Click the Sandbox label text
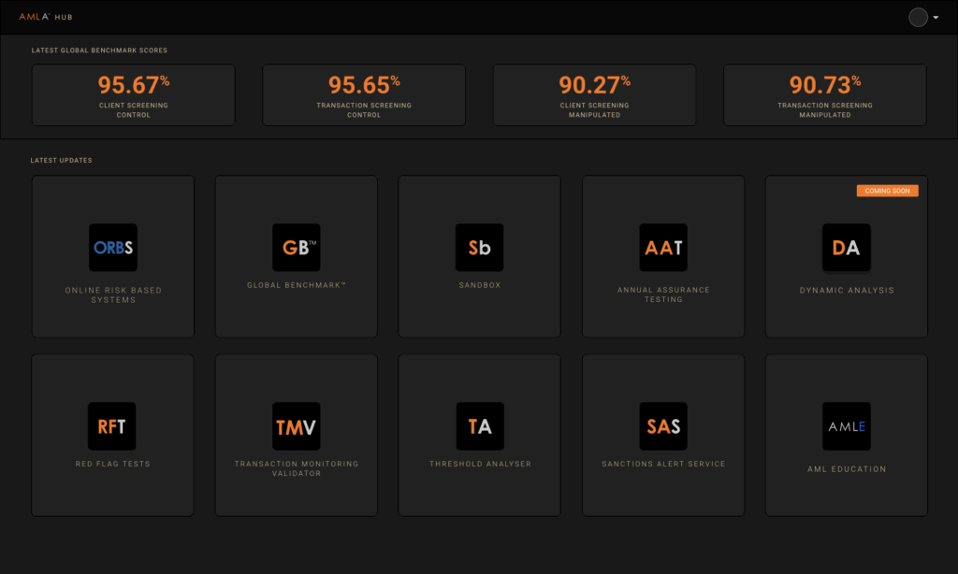958x574 pixels. pyautogui.click(x=480, y=285)
